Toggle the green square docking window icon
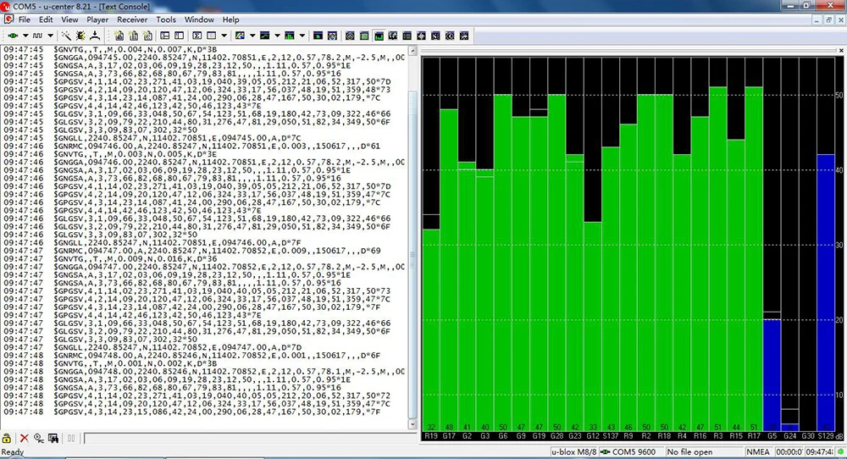 [x=364, y=36]
